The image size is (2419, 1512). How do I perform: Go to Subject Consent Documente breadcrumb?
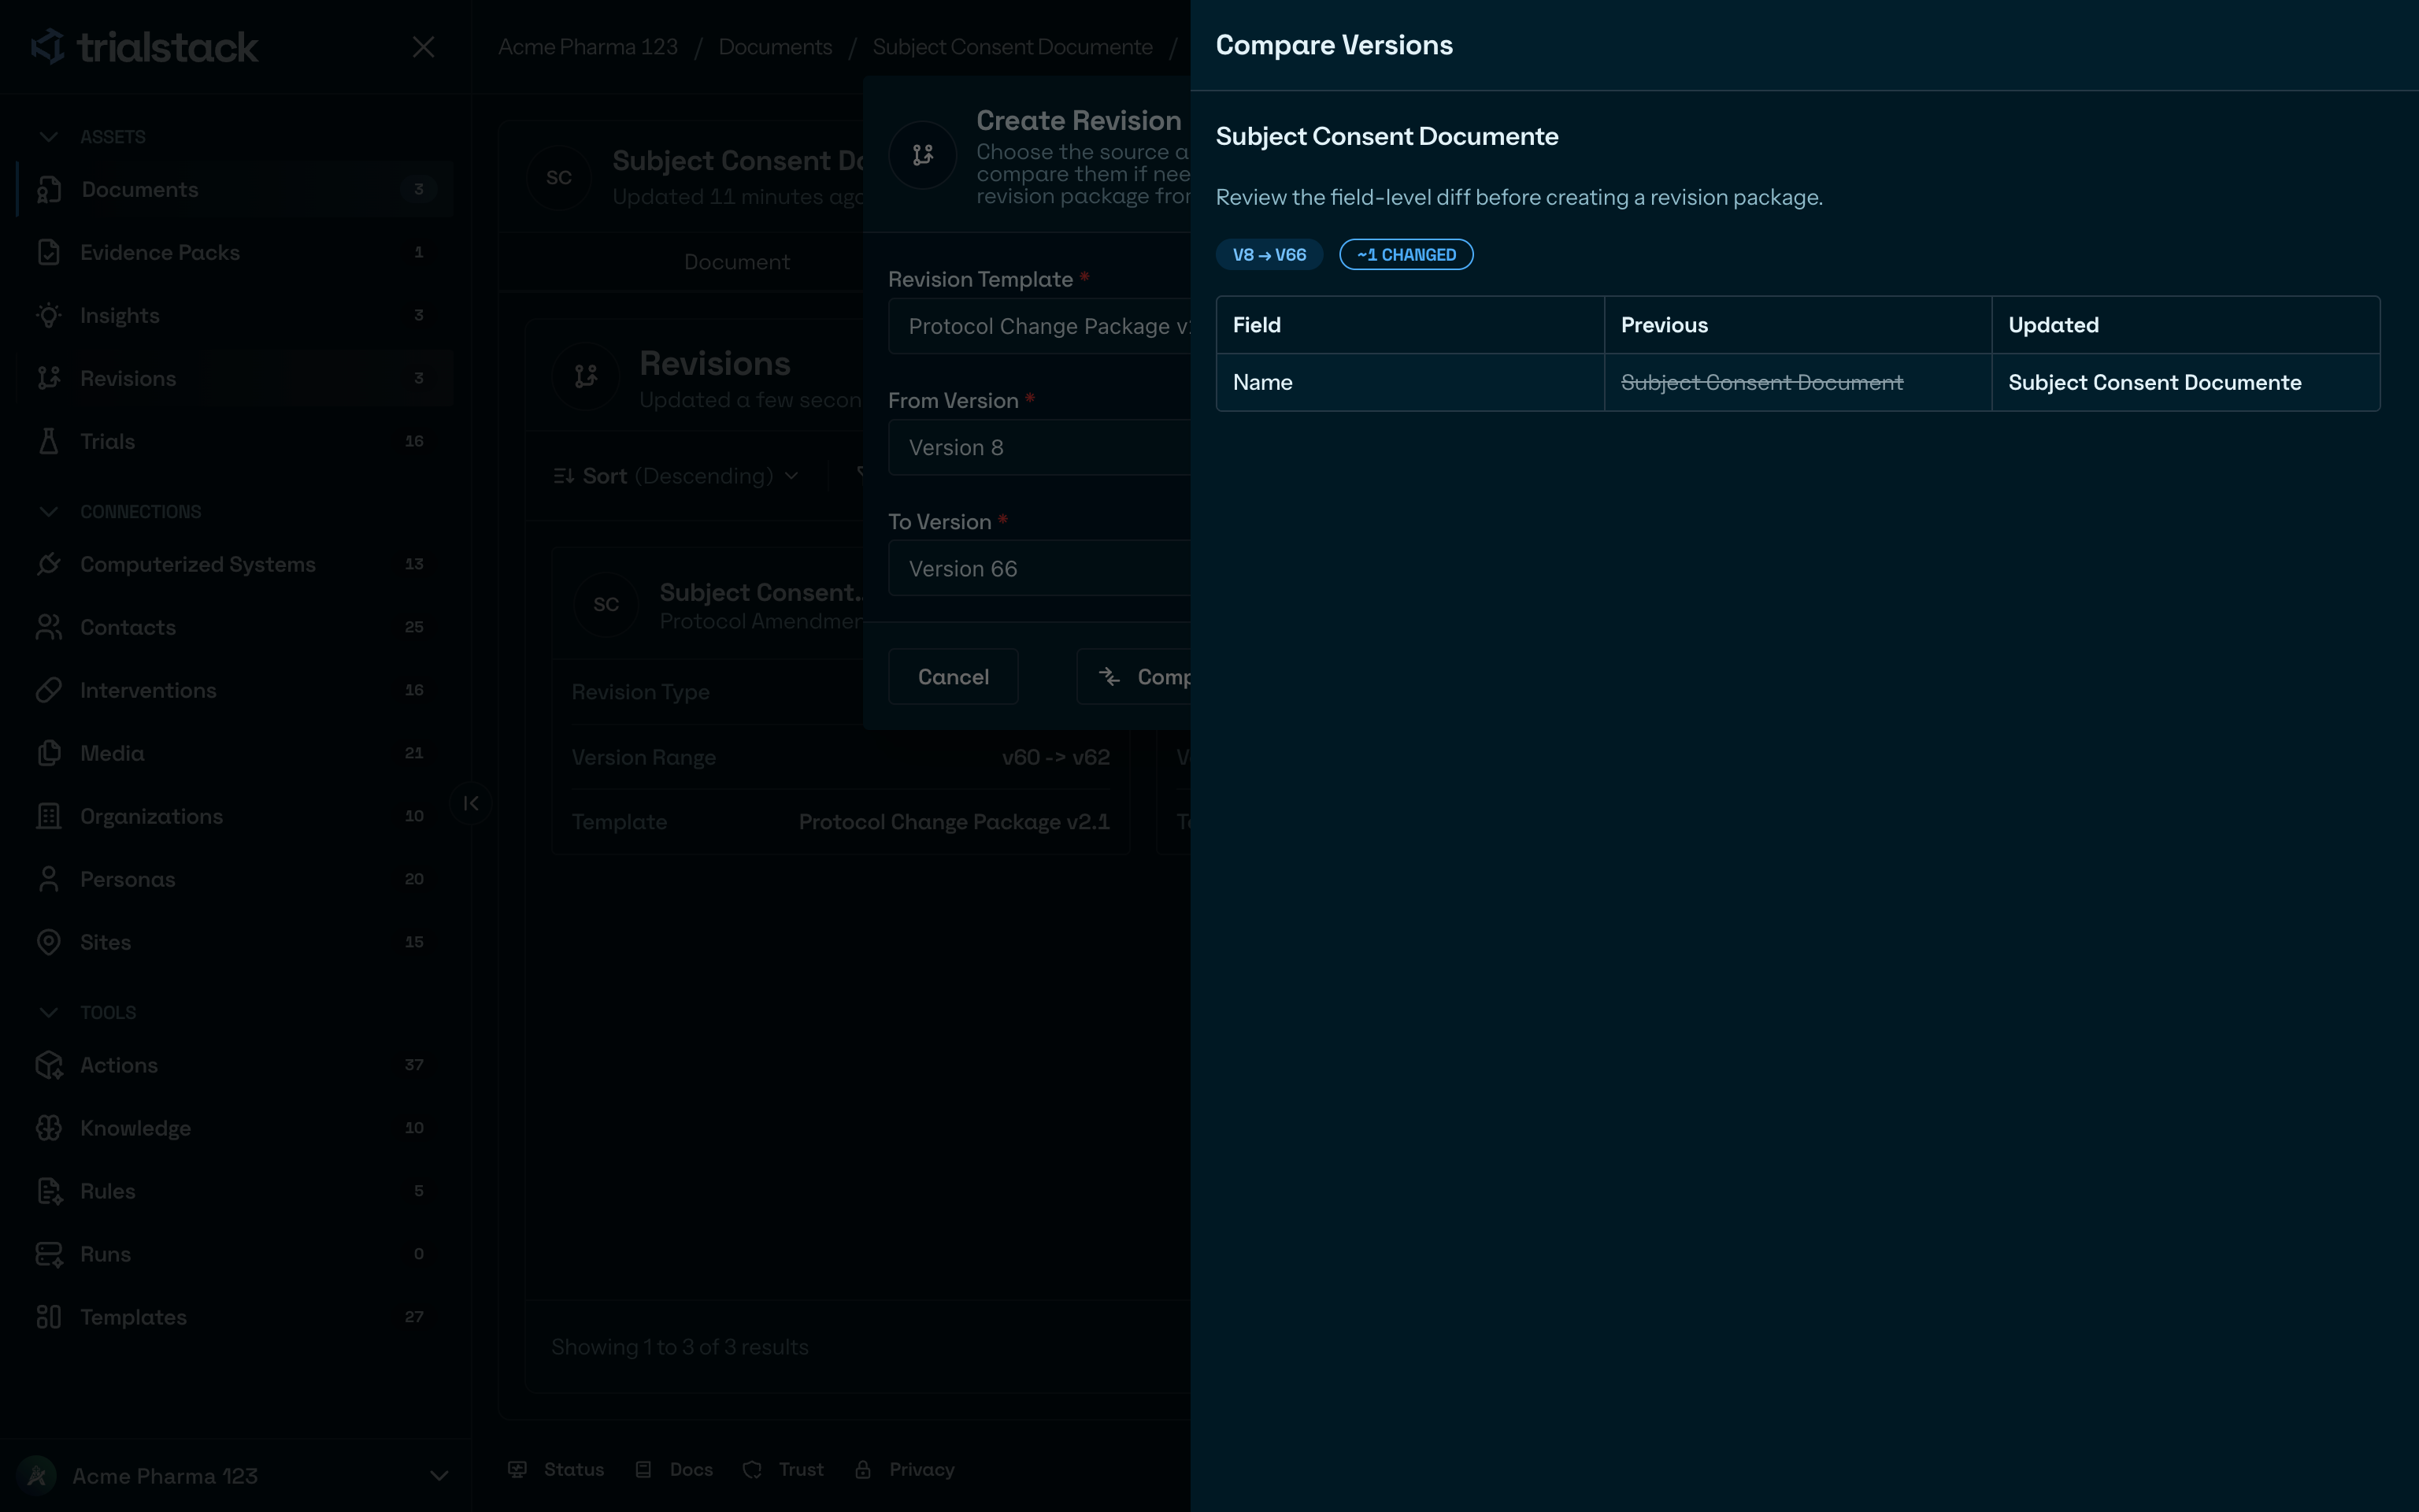(1012, 47)
